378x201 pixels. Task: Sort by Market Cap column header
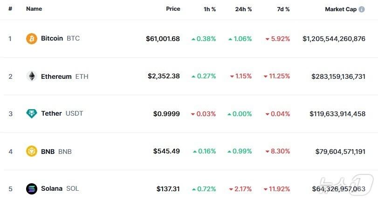coord(341,9)
